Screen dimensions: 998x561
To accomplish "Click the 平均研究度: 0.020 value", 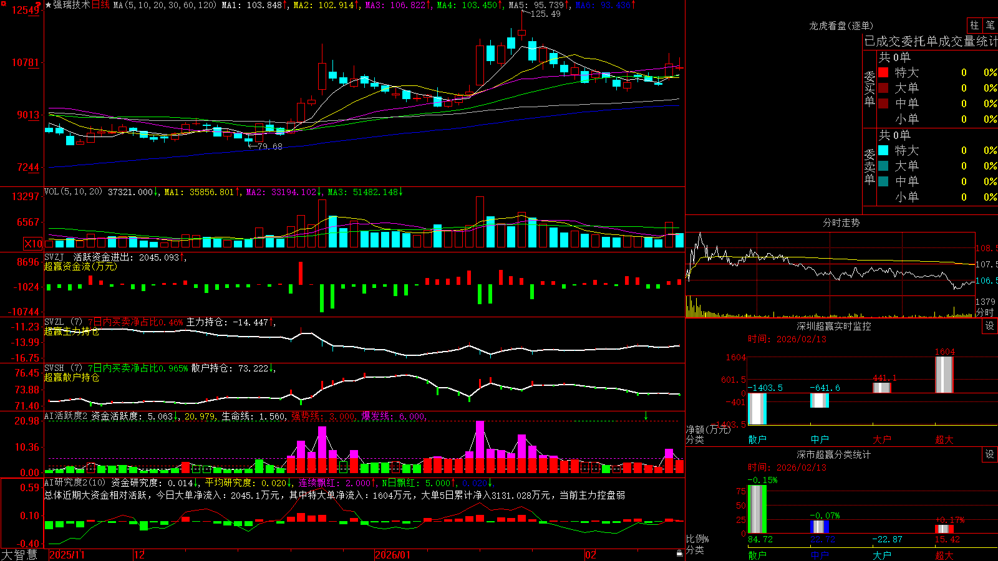I will tap(246, 482).
